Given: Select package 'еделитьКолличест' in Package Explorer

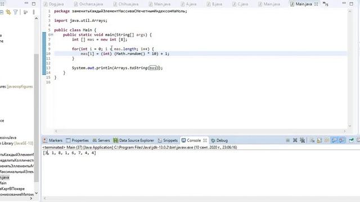Looking at the screenshot, I should point(17,160).
